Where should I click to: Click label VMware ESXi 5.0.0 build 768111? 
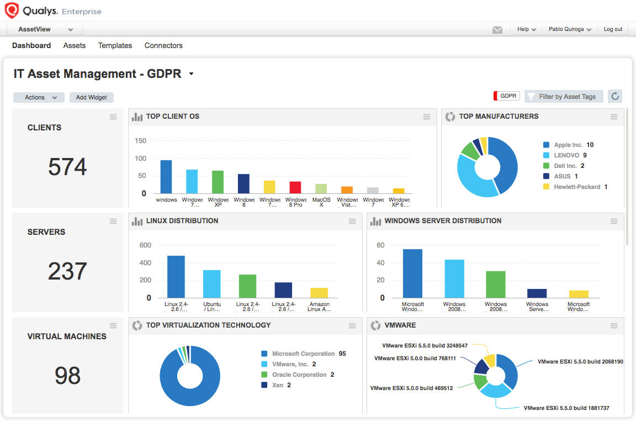pyautogui.click(x=415, y=359)
